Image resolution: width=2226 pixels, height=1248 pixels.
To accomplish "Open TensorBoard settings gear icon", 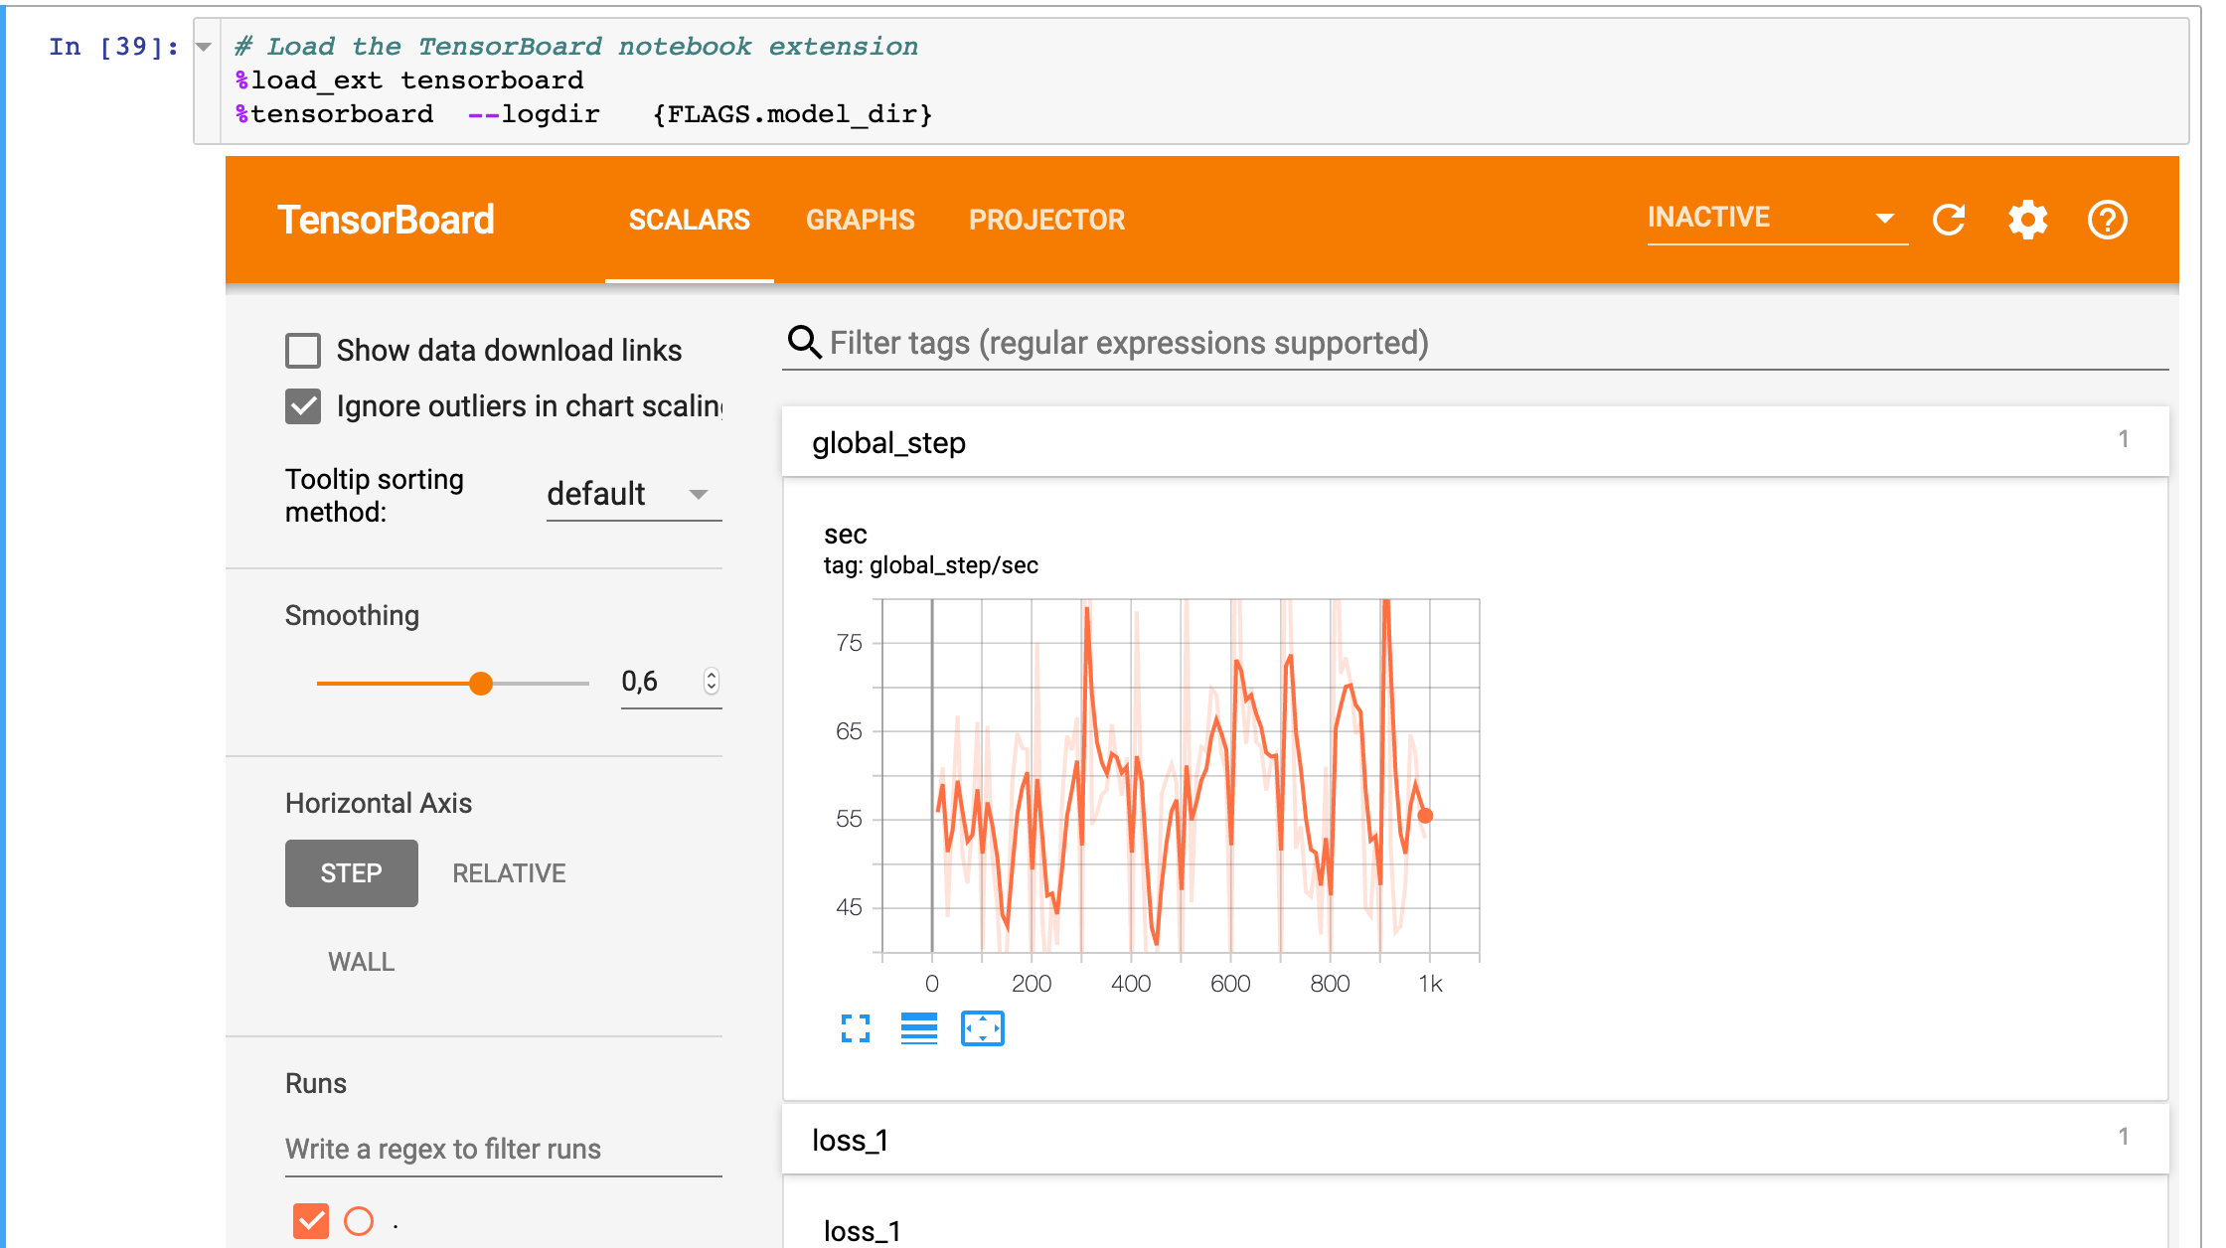I will 2027,220.
